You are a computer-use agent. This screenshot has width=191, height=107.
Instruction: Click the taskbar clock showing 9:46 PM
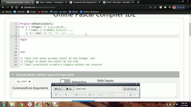point(184,104)
